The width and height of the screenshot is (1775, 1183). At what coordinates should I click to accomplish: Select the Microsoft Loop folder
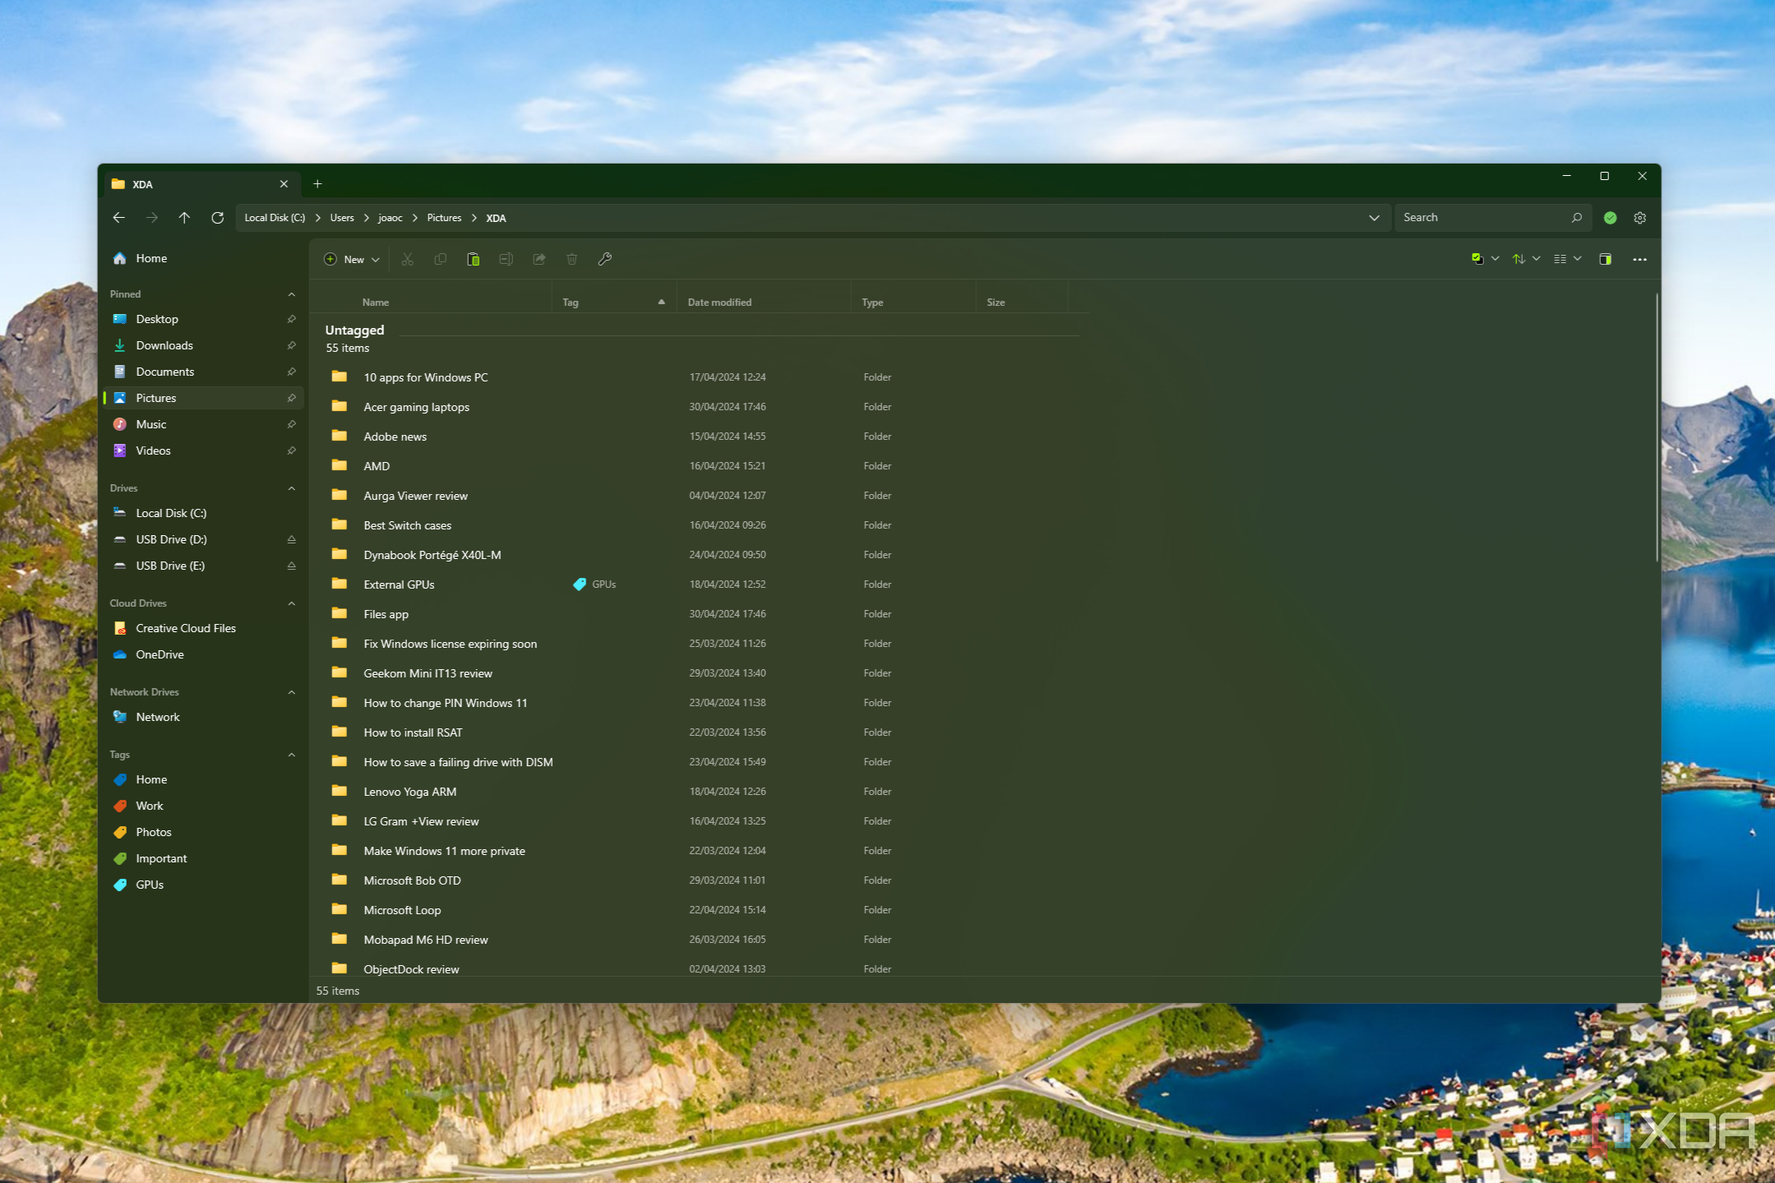[x=700, y=910]
